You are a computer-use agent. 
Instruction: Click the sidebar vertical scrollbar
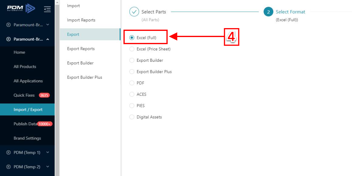tap(57, 90)
